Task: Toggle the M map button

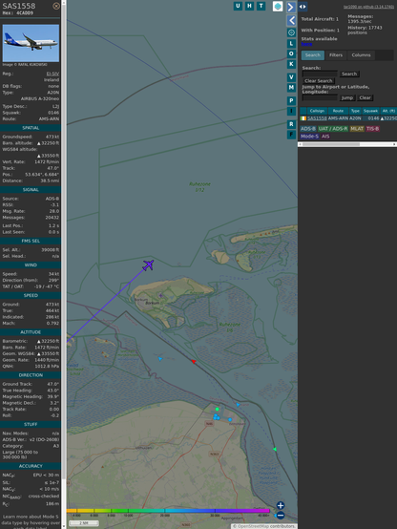Action: tap(291, 88)
